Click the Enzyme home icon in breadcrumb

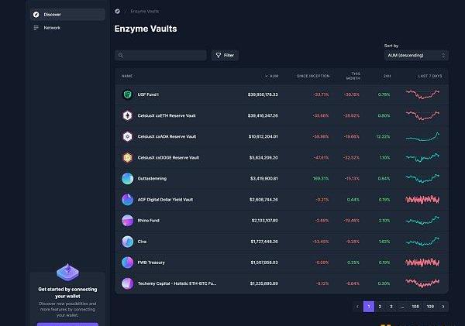[x=117, y=12]
